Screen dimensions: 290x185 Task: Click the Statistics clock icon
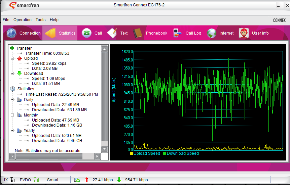tap(12, 89)
